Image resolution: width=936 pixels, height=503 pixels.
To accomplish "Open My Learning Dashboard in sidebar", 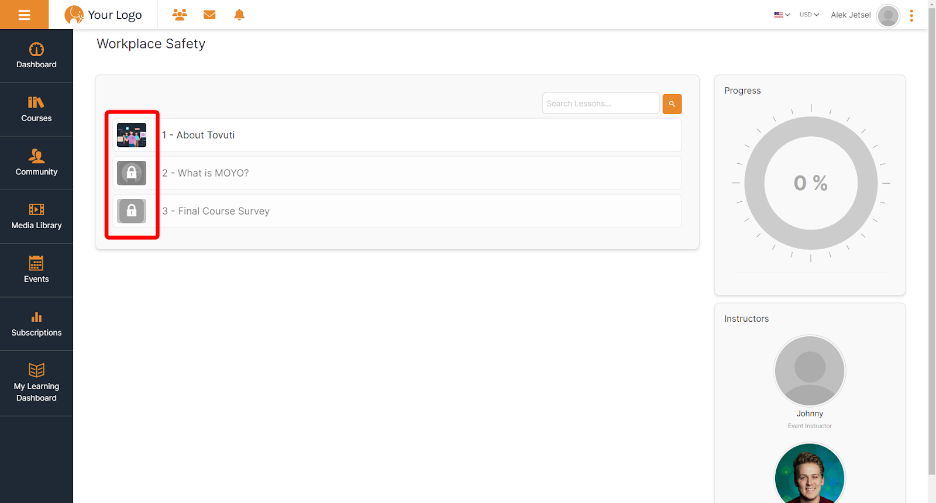I will pos(36,384).
